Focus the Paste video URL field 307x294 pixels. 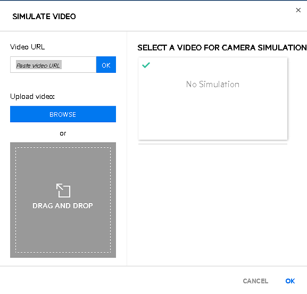[x=53, y=65]
